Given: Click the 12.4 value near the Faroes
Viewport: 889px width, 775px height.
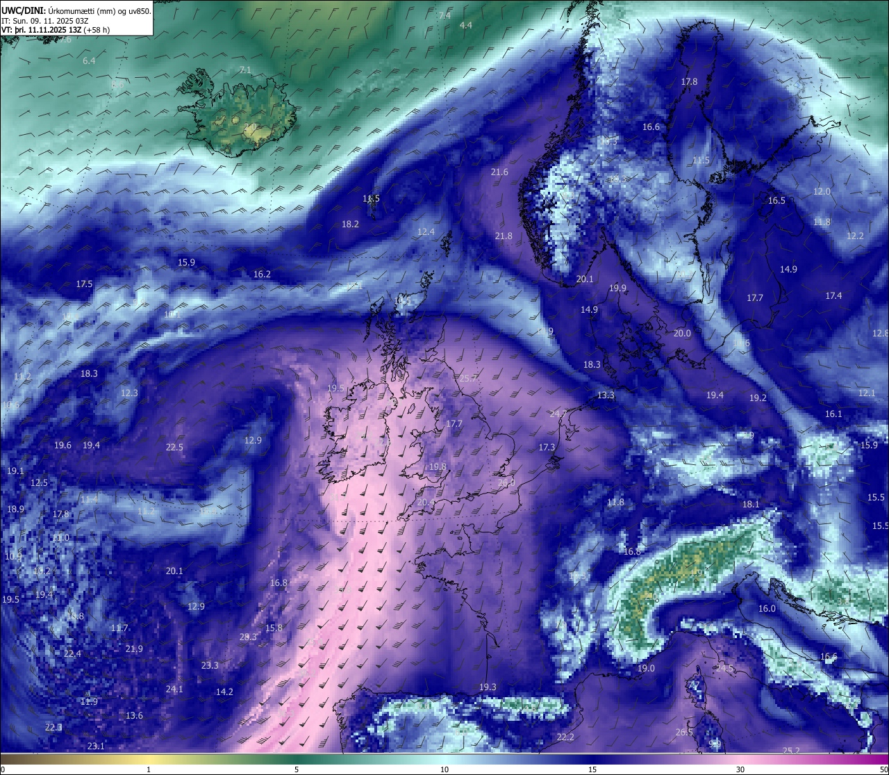Looking at the screenshot, I should pyautogui.click(x=426, y=232).
